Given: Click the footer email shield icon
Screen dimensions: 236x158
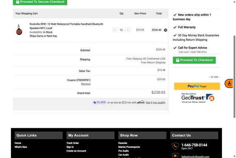Looking at the screenshot, I should pos(175,155).
